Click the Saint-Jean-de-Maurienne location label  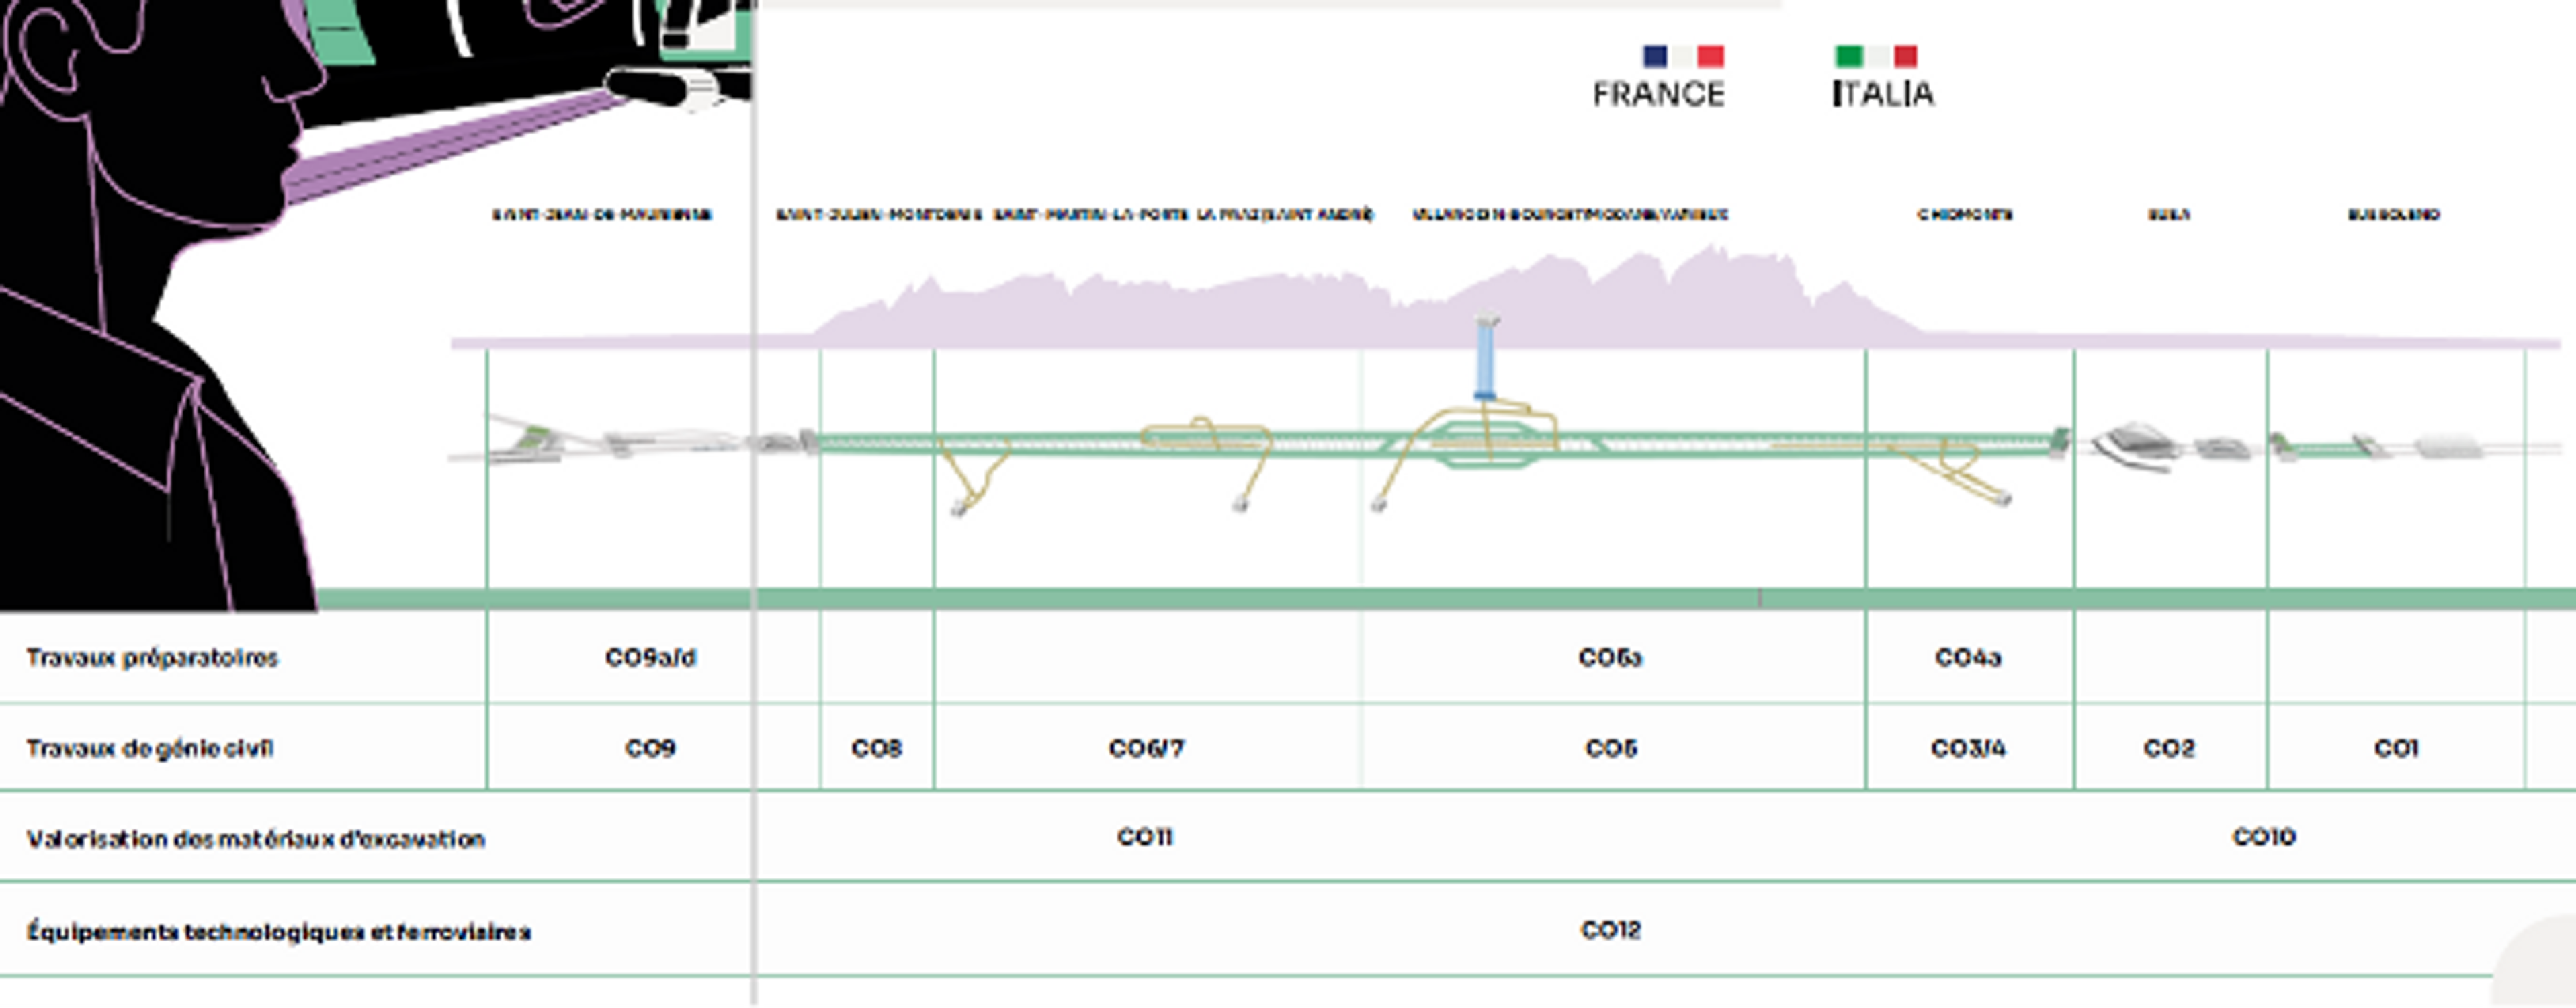pos(601,214)
